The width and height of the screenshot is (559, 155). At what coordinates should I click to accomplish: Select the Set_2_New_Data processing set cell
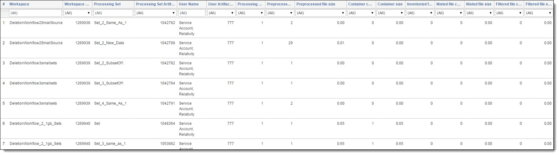(109, 43)
